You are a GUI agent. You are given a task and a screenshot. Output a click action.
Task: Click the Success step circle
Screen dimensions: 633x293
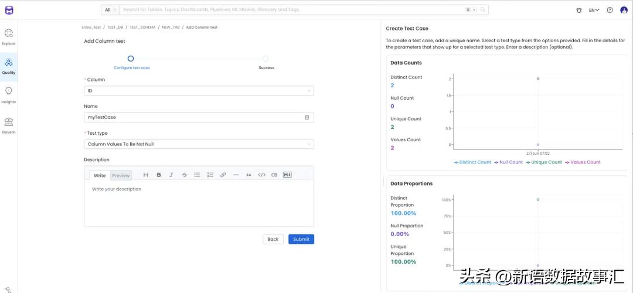(x=266, y=59)
